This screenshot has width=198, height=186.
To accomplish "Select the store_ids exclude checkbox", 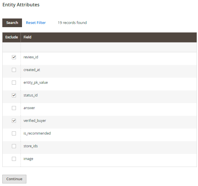I will click(x=14, y=146).
